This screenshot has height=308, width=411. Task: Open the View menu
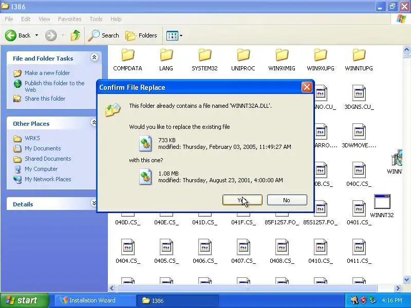44,19
